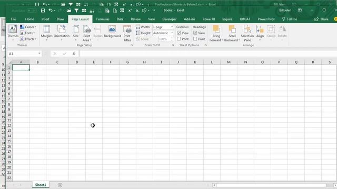Open the File tab
337x189 pixels.
(x=13, y=19)
